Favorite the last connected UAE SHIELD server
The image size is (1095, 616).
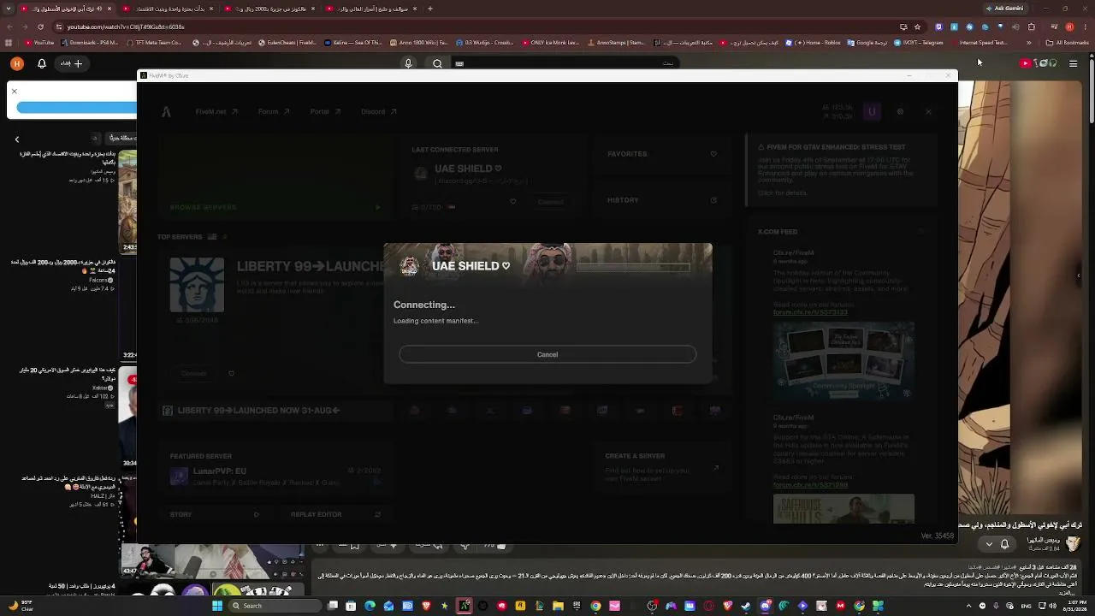pos(512,202)
